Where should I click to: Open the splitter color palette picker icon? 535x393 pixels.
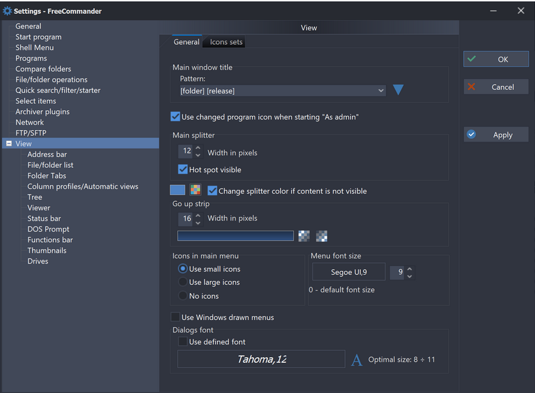[x=196, y=190]
